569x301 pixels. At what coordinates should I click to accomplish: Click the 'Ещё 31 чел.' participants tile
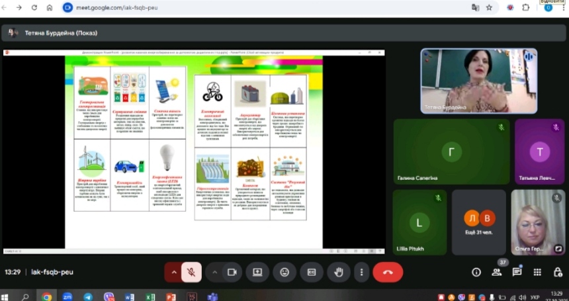[479, 222]
